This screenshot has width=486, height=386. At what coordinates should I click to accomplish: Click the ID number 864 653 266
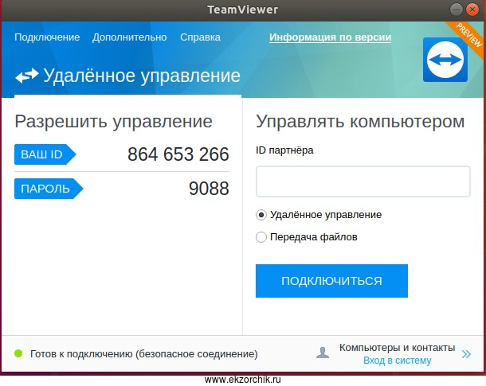(x=178, y=154)
